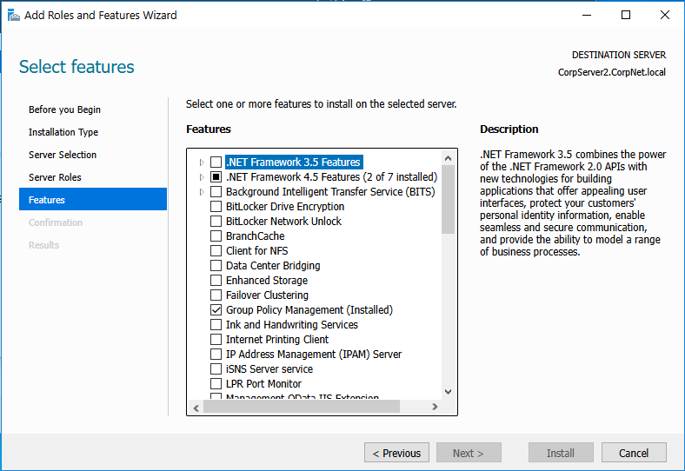Maximize the wizard window

625,15
